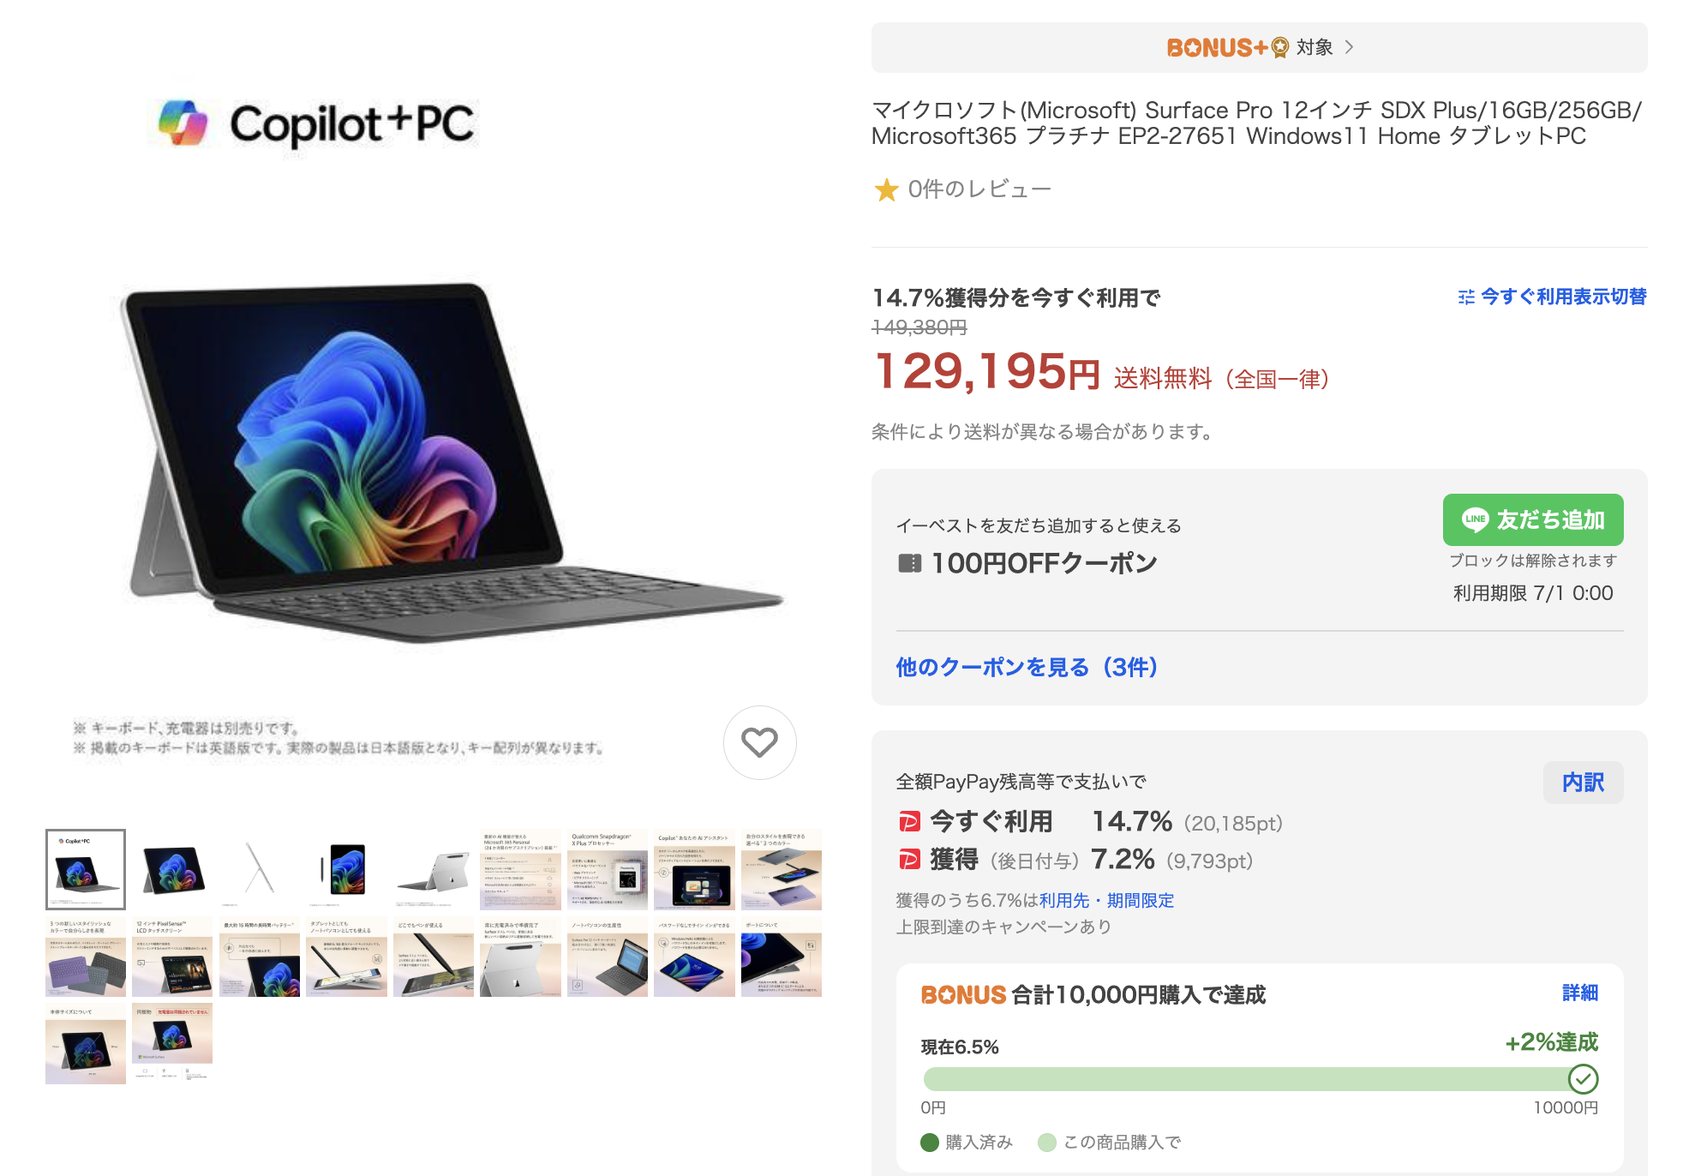
Task: Click the PayPay icon beside 獲得
Action: [909, 859]
